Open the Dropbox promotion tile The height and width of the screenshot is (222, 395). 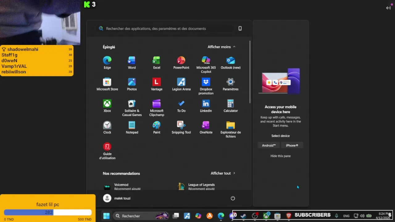point(206,86)
